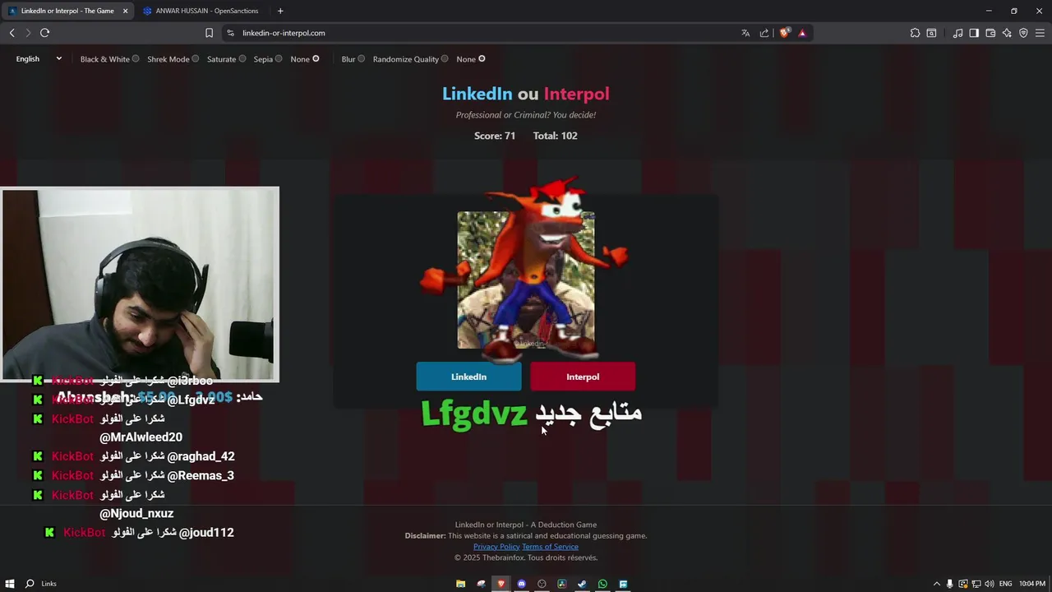This screenshot has height=592, width=1052.
Task: Open the browser hamburger menu
Action: pos(1040,33)
